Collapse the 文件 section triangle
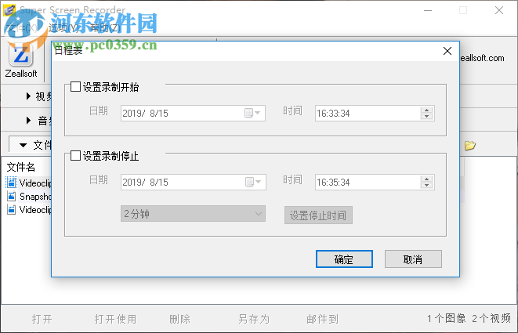 click(23, 145)
